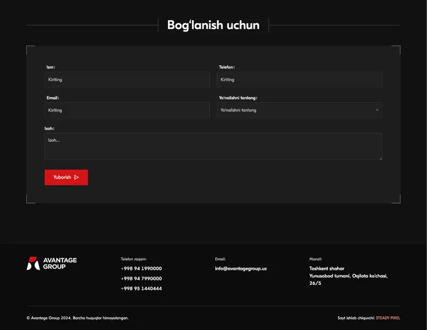Select the Email input field

[127, 110]
